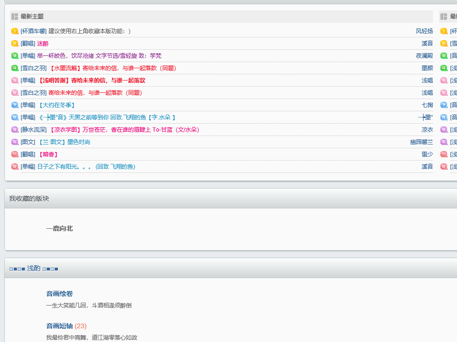The width and height of the screenshot is (457, 342).
Task: Open the 音画绘卷 forum board
Action: pos(59,294)
